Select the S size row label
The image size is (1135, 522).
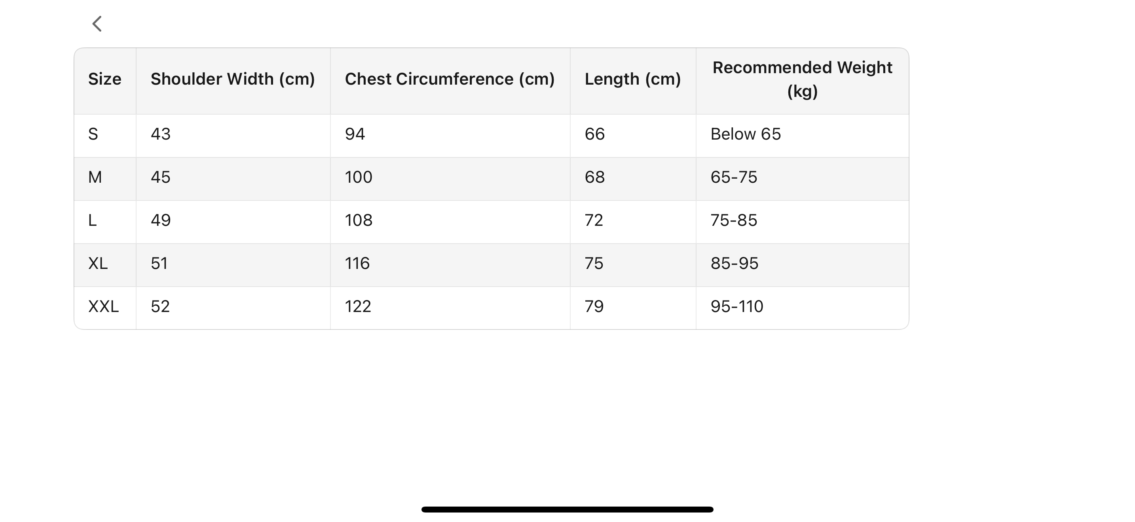pyautogui.click(x=93, y=134)
